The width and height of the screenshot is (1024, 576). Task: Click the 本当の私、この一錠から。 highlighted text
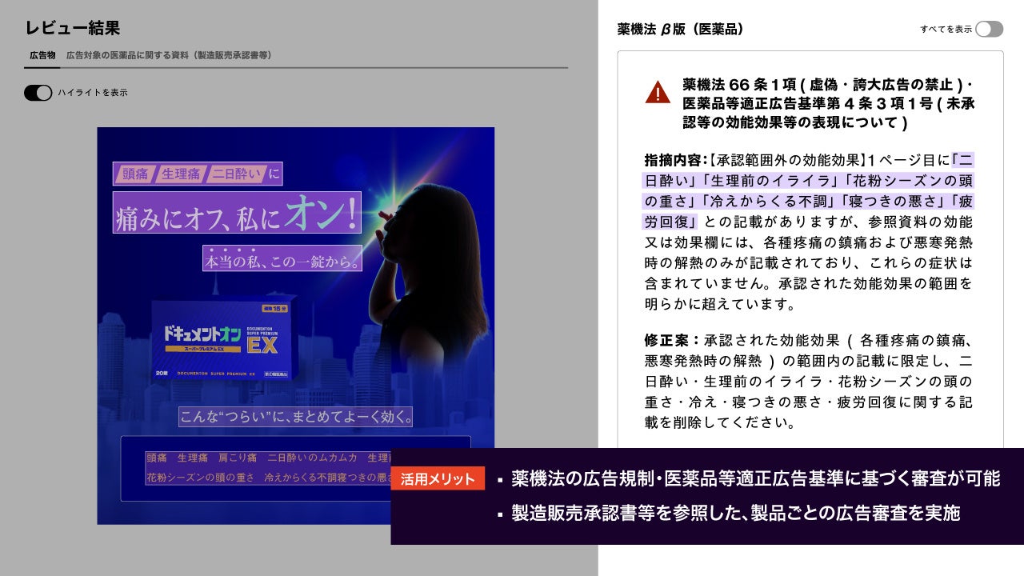click(282, 258)
